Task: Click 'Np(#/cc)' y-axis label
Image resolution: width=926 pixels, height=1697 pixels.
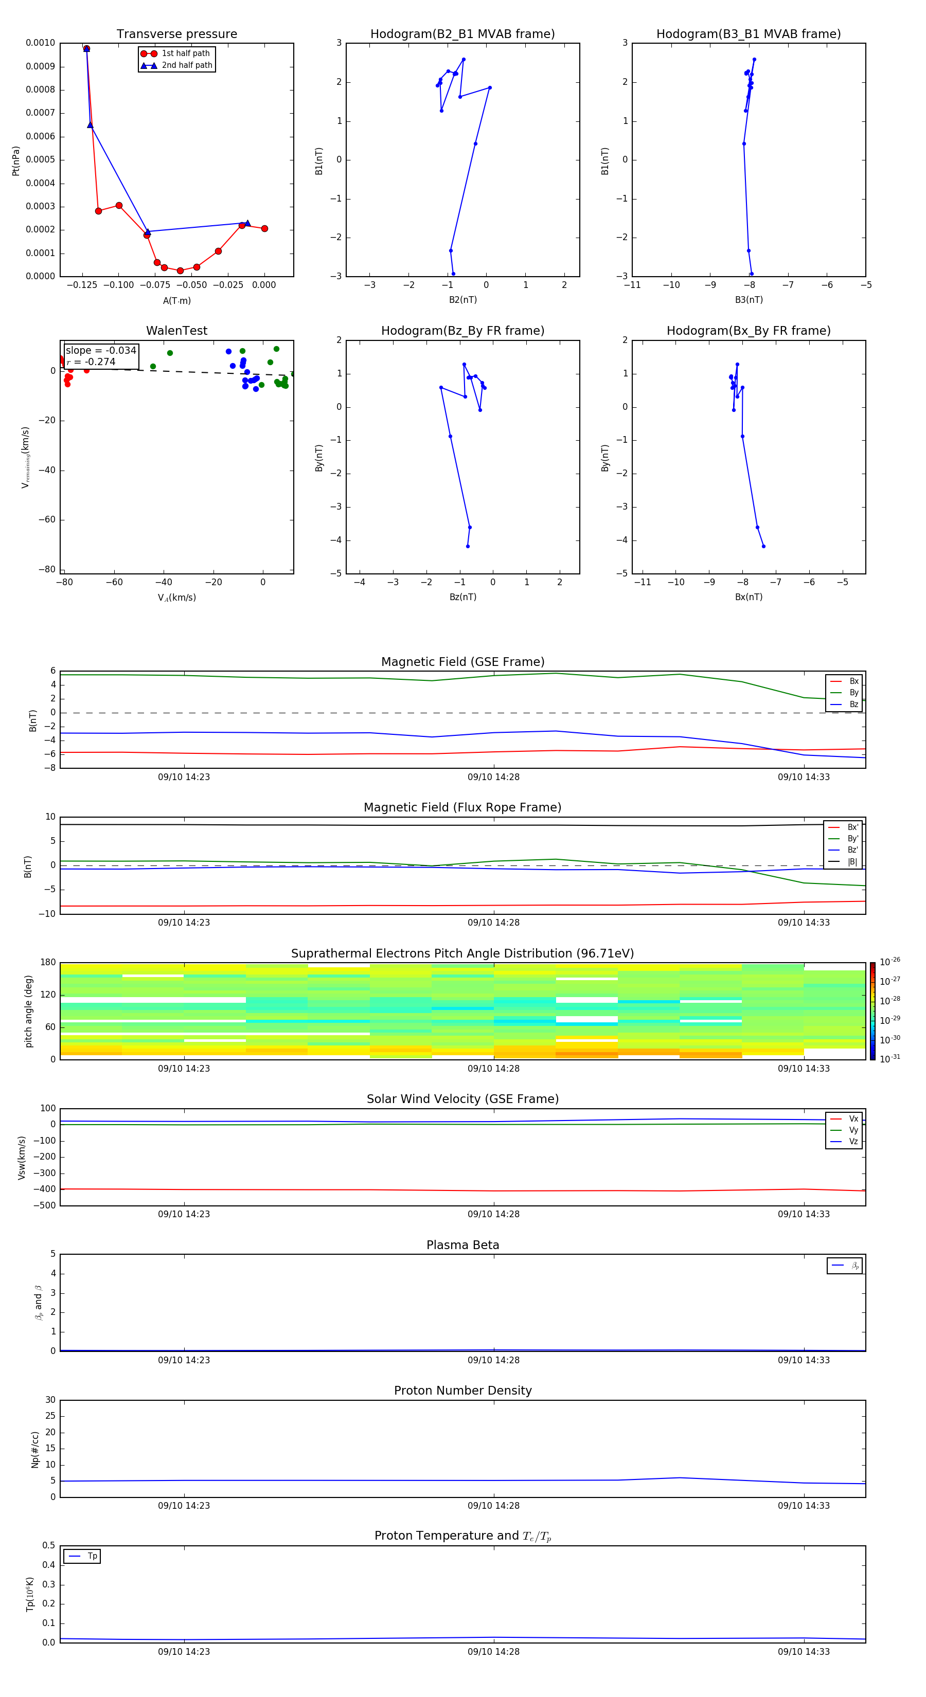Action: pos(35,1449)
